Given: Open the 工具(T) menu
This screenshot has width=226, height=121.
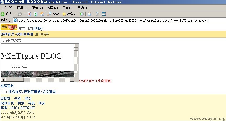Looking at the screenshot, I should click(x=68, y=8).
